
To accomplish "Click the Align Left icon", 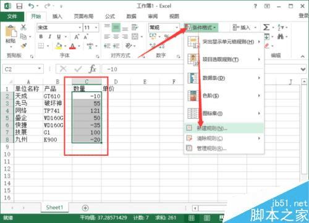I will click(x=107, y=37).
